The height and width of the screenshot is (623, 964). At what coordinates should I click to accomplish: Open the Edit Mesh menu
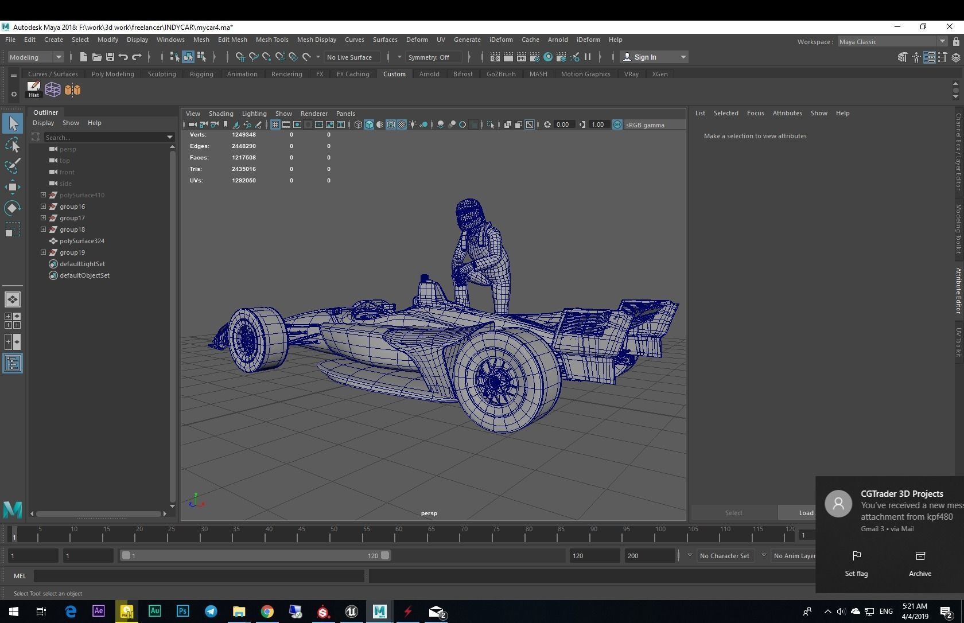[x=232, y=40]
